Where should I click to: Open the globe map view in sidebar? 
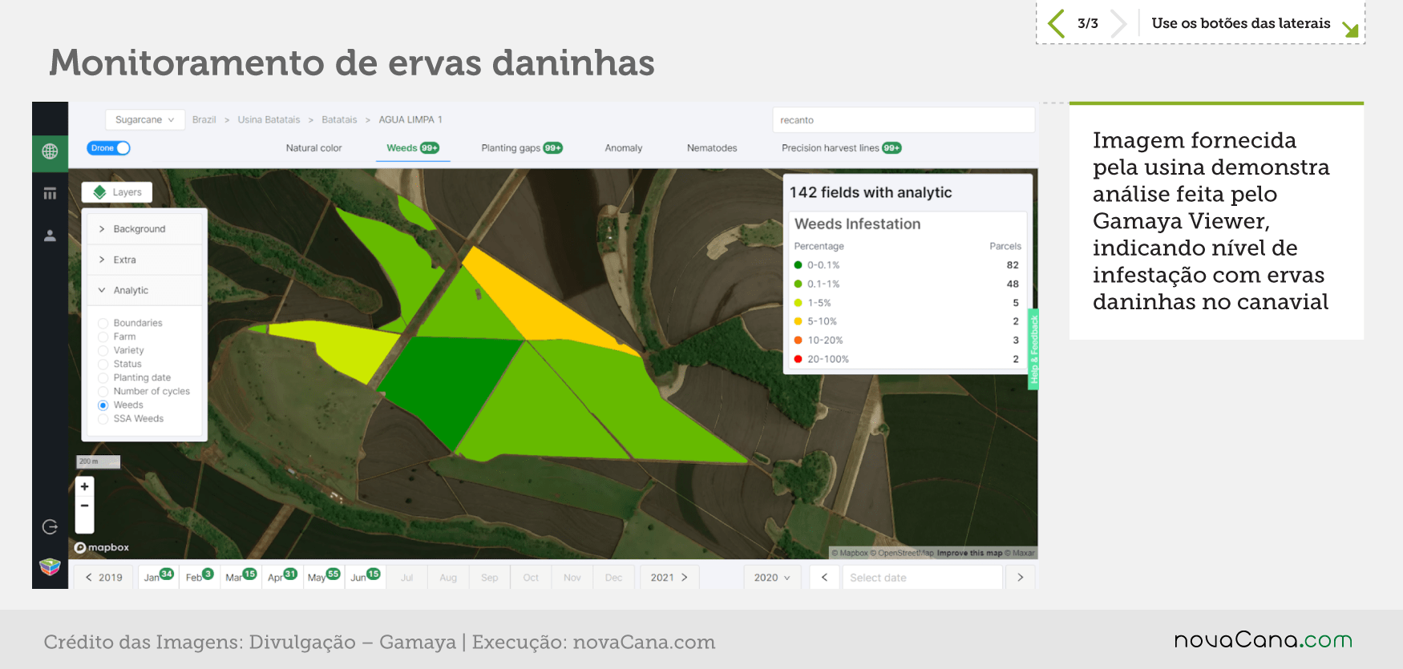click(x=50, y=151)
